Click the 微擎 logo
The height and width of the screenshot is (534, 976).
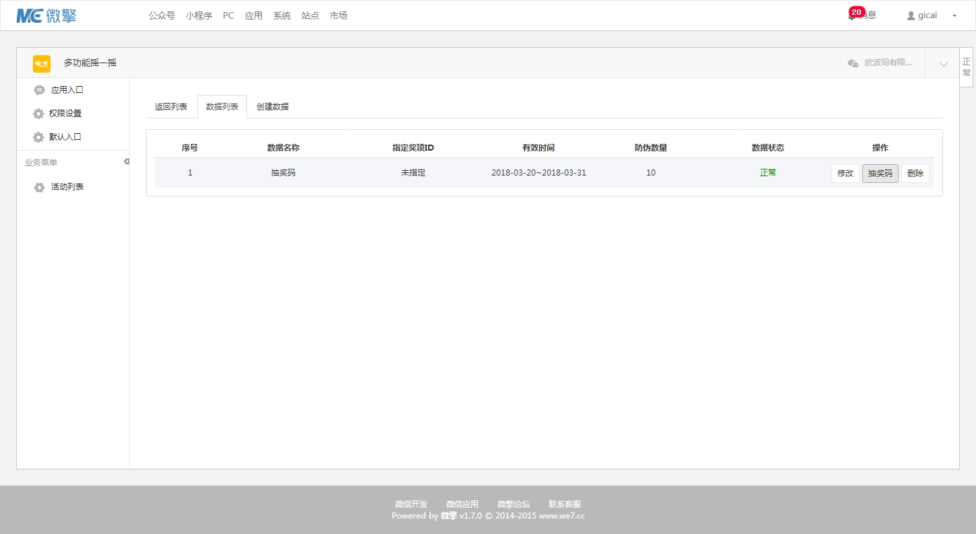click(46, 15)
